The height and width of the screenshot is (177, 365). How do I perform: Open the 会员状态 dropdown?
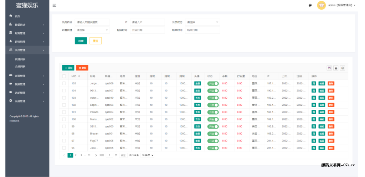point(202,22)
